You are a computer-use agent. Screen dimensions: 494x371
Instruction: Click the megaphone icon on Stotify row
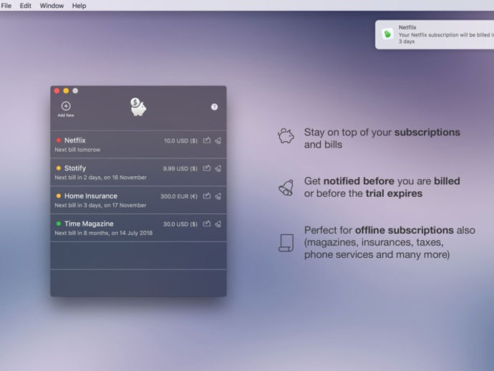[x=218, y=168]
